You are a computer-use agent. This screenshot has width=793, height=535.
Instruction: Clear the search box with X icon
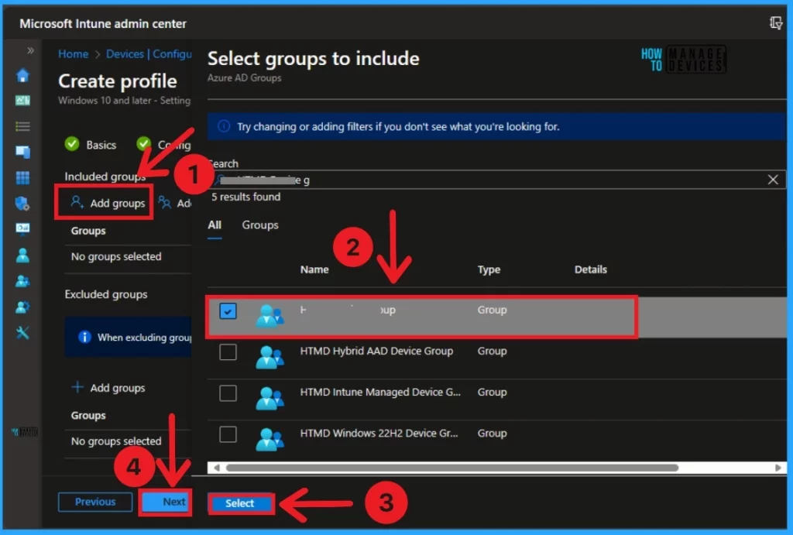click(773, 180)
